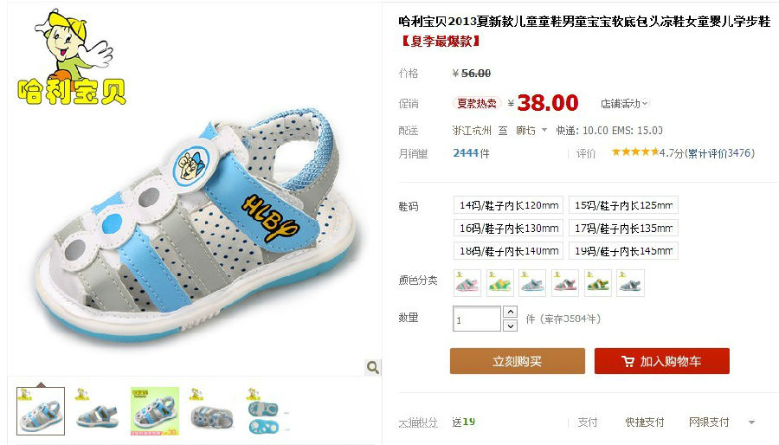Select size 14码 鞋子内长120mm
The width and height of the screenshot is (779, 445).
coord(508,205)
